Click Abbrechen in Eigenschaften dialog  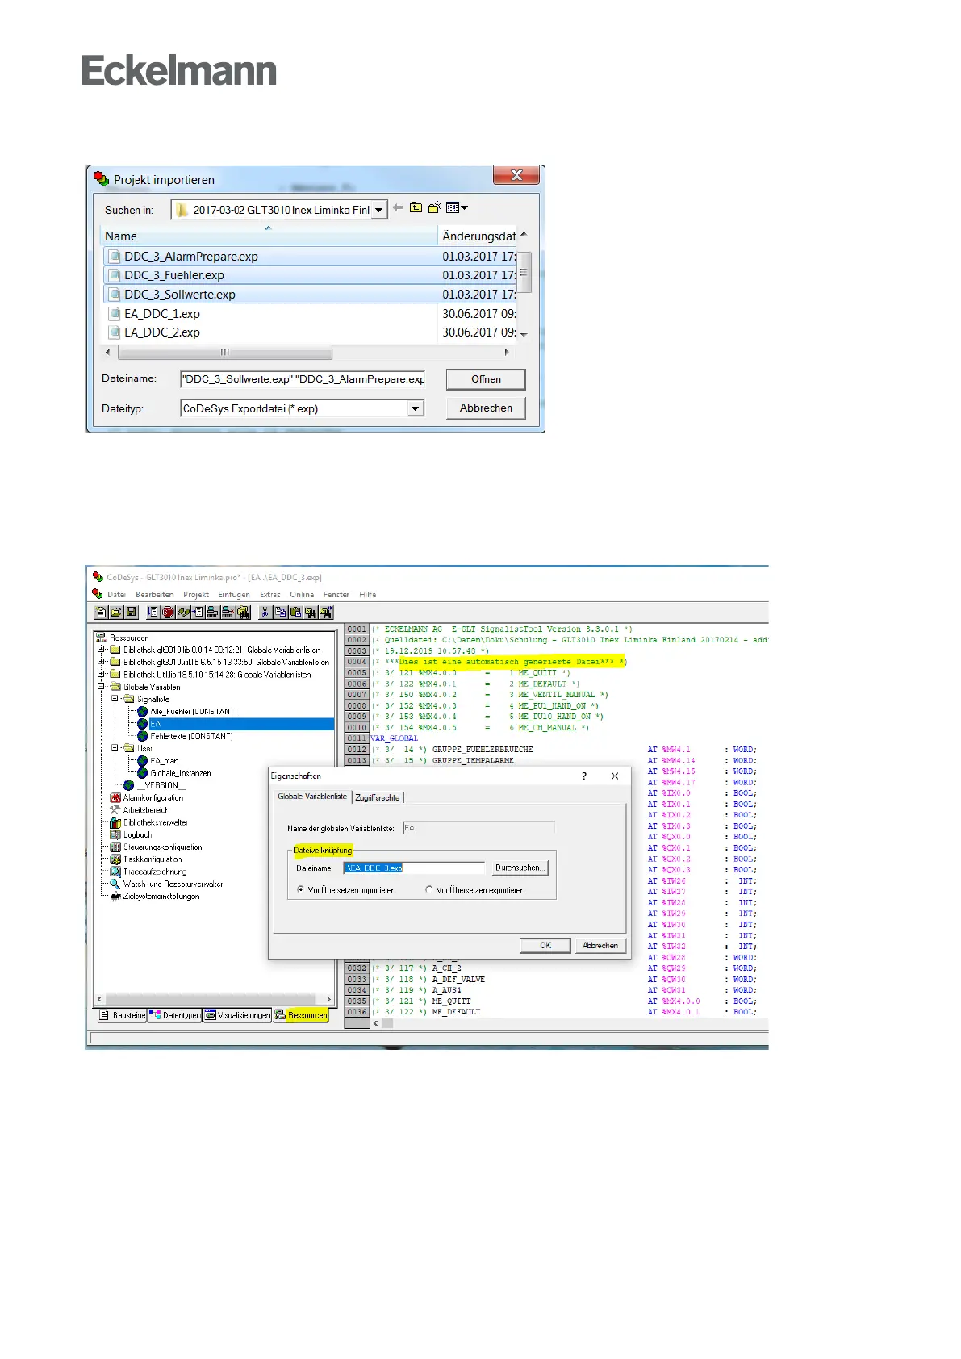(x=600, y=945)
